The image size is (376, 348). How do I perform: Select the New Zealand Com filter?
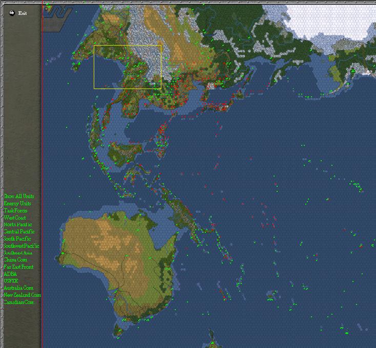[23, 295]
